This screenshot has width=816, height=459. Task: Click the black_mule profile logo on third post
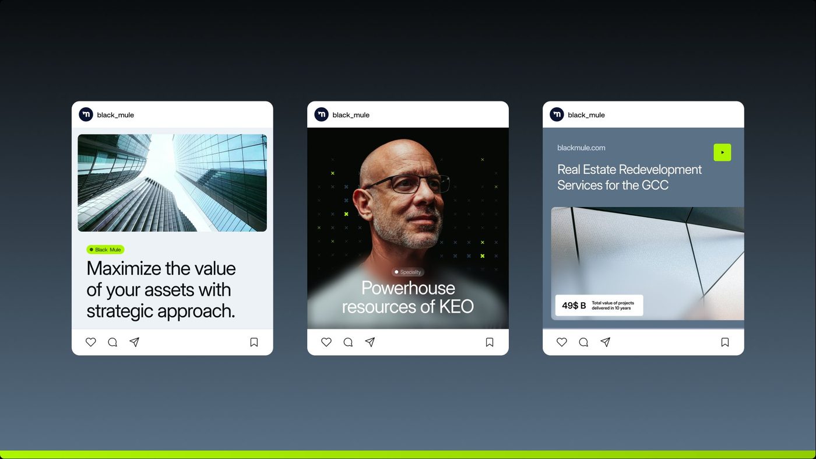click(557, 115)
